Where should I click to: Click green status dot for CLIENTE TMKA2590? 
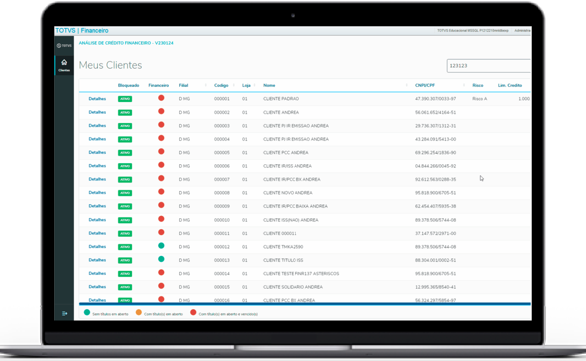click(x=161, y=246)
